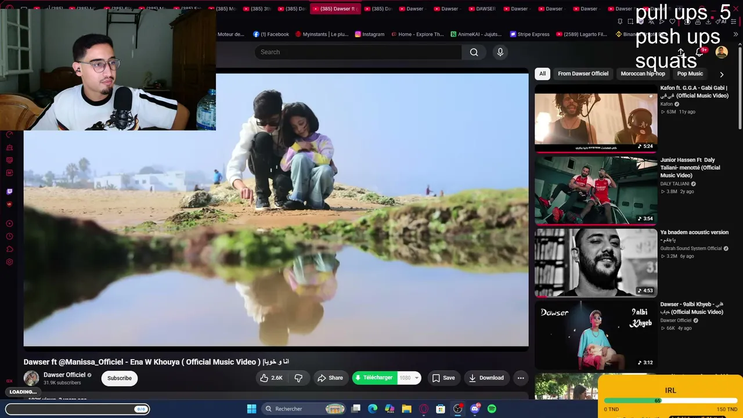Viewport: 743px width, 418px height.
Task: Open GX Control speedometer icon in sidebar
Action: point(9,135)
